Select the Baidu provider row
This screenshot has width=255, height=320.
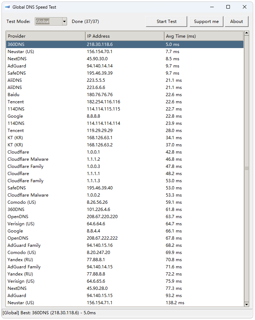pyautogui.click(x=125, y=94)
